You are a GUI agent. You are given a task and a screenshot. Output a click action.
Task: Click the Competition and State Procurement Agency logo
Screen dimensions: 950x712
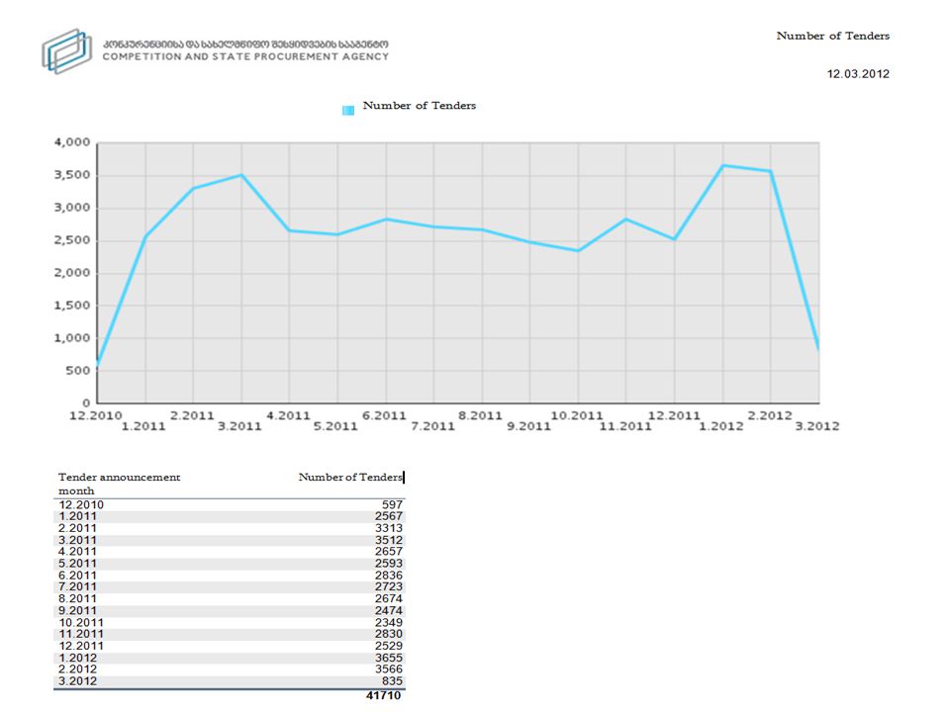[x=66, y=51]
